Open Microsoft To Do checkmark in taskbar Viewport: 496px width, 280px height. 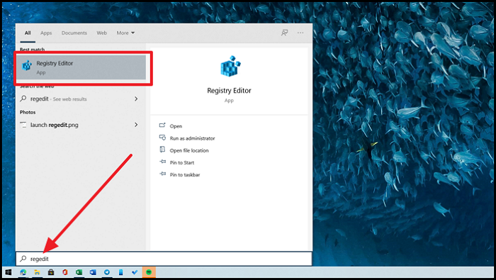135,272
